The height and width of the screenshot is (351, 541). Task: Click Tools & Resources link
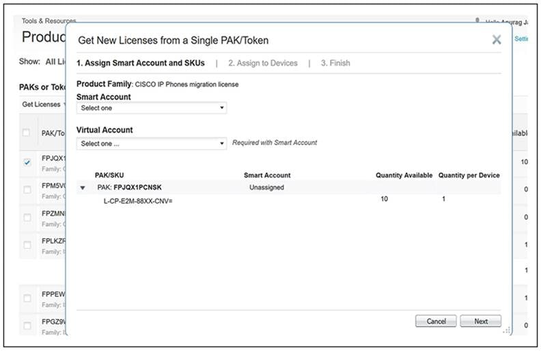[x=48, y=21]
